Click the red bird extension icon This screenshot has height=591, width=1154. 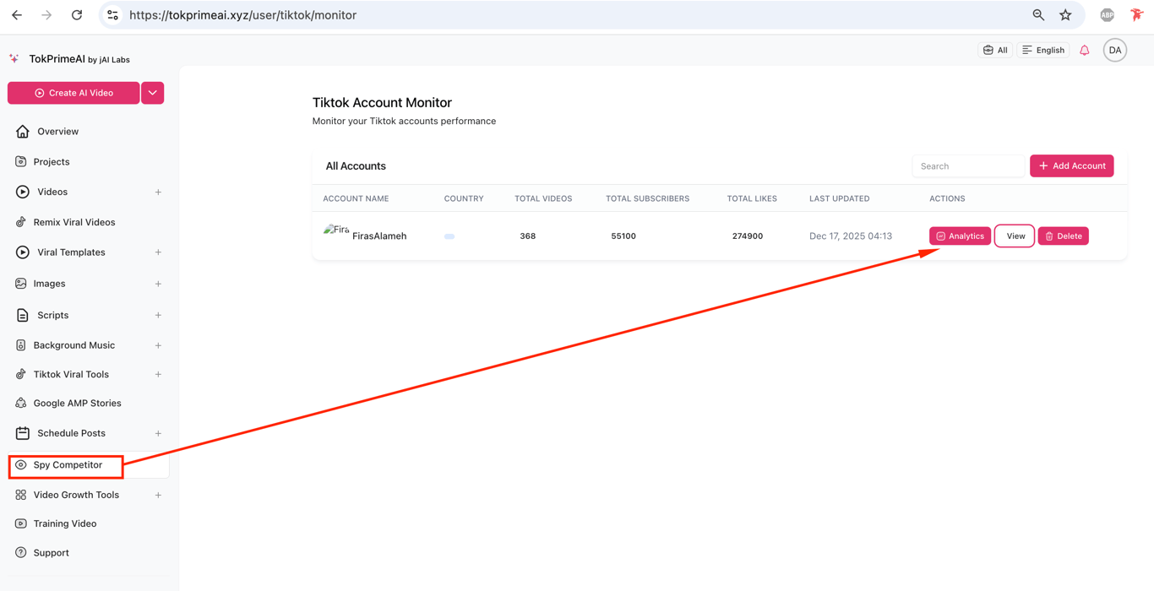coord(1136,15)
